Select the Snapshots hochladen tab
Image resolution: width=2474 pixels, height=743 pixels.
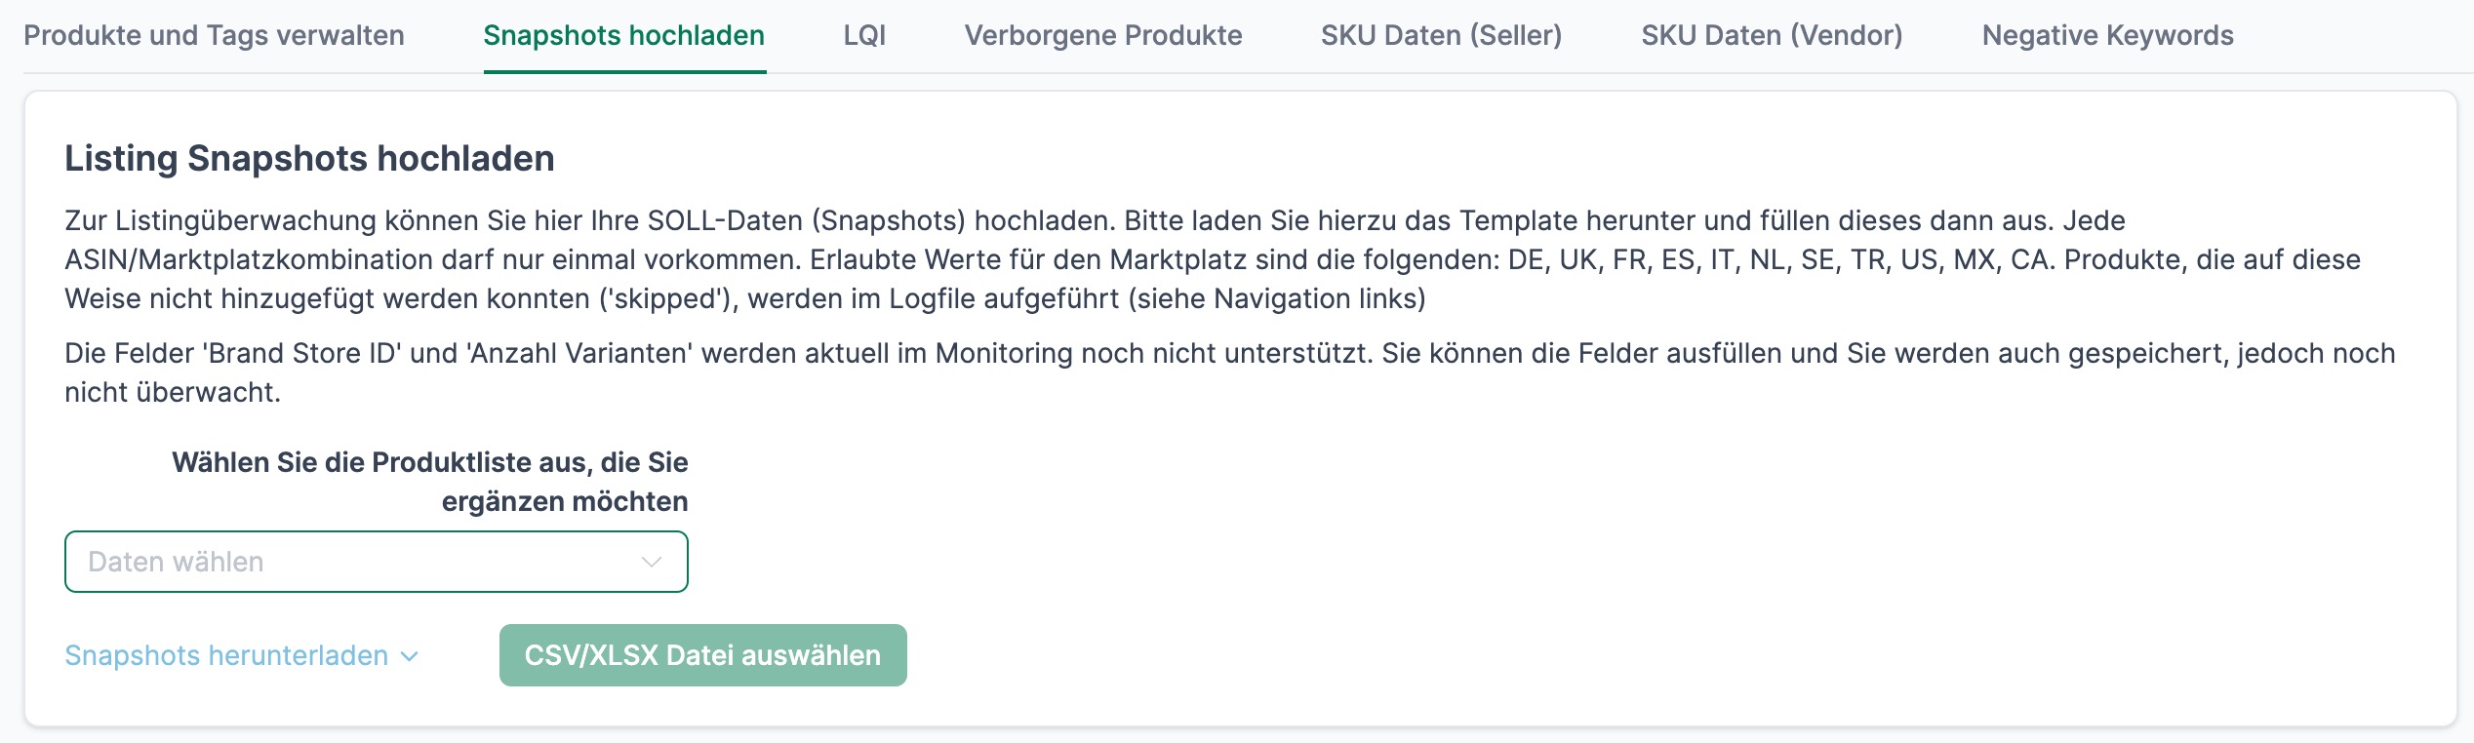(x=624, y=36)
